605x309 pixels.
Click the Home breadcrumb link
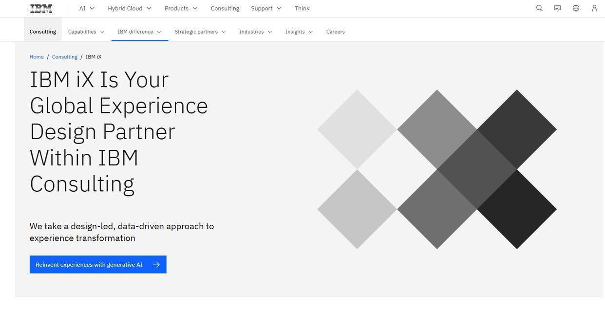tap(37, 57)
